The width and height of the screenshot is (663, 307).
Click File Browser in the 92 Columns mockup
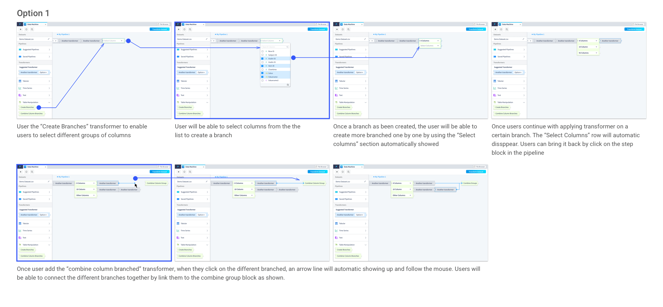point(638,24)
